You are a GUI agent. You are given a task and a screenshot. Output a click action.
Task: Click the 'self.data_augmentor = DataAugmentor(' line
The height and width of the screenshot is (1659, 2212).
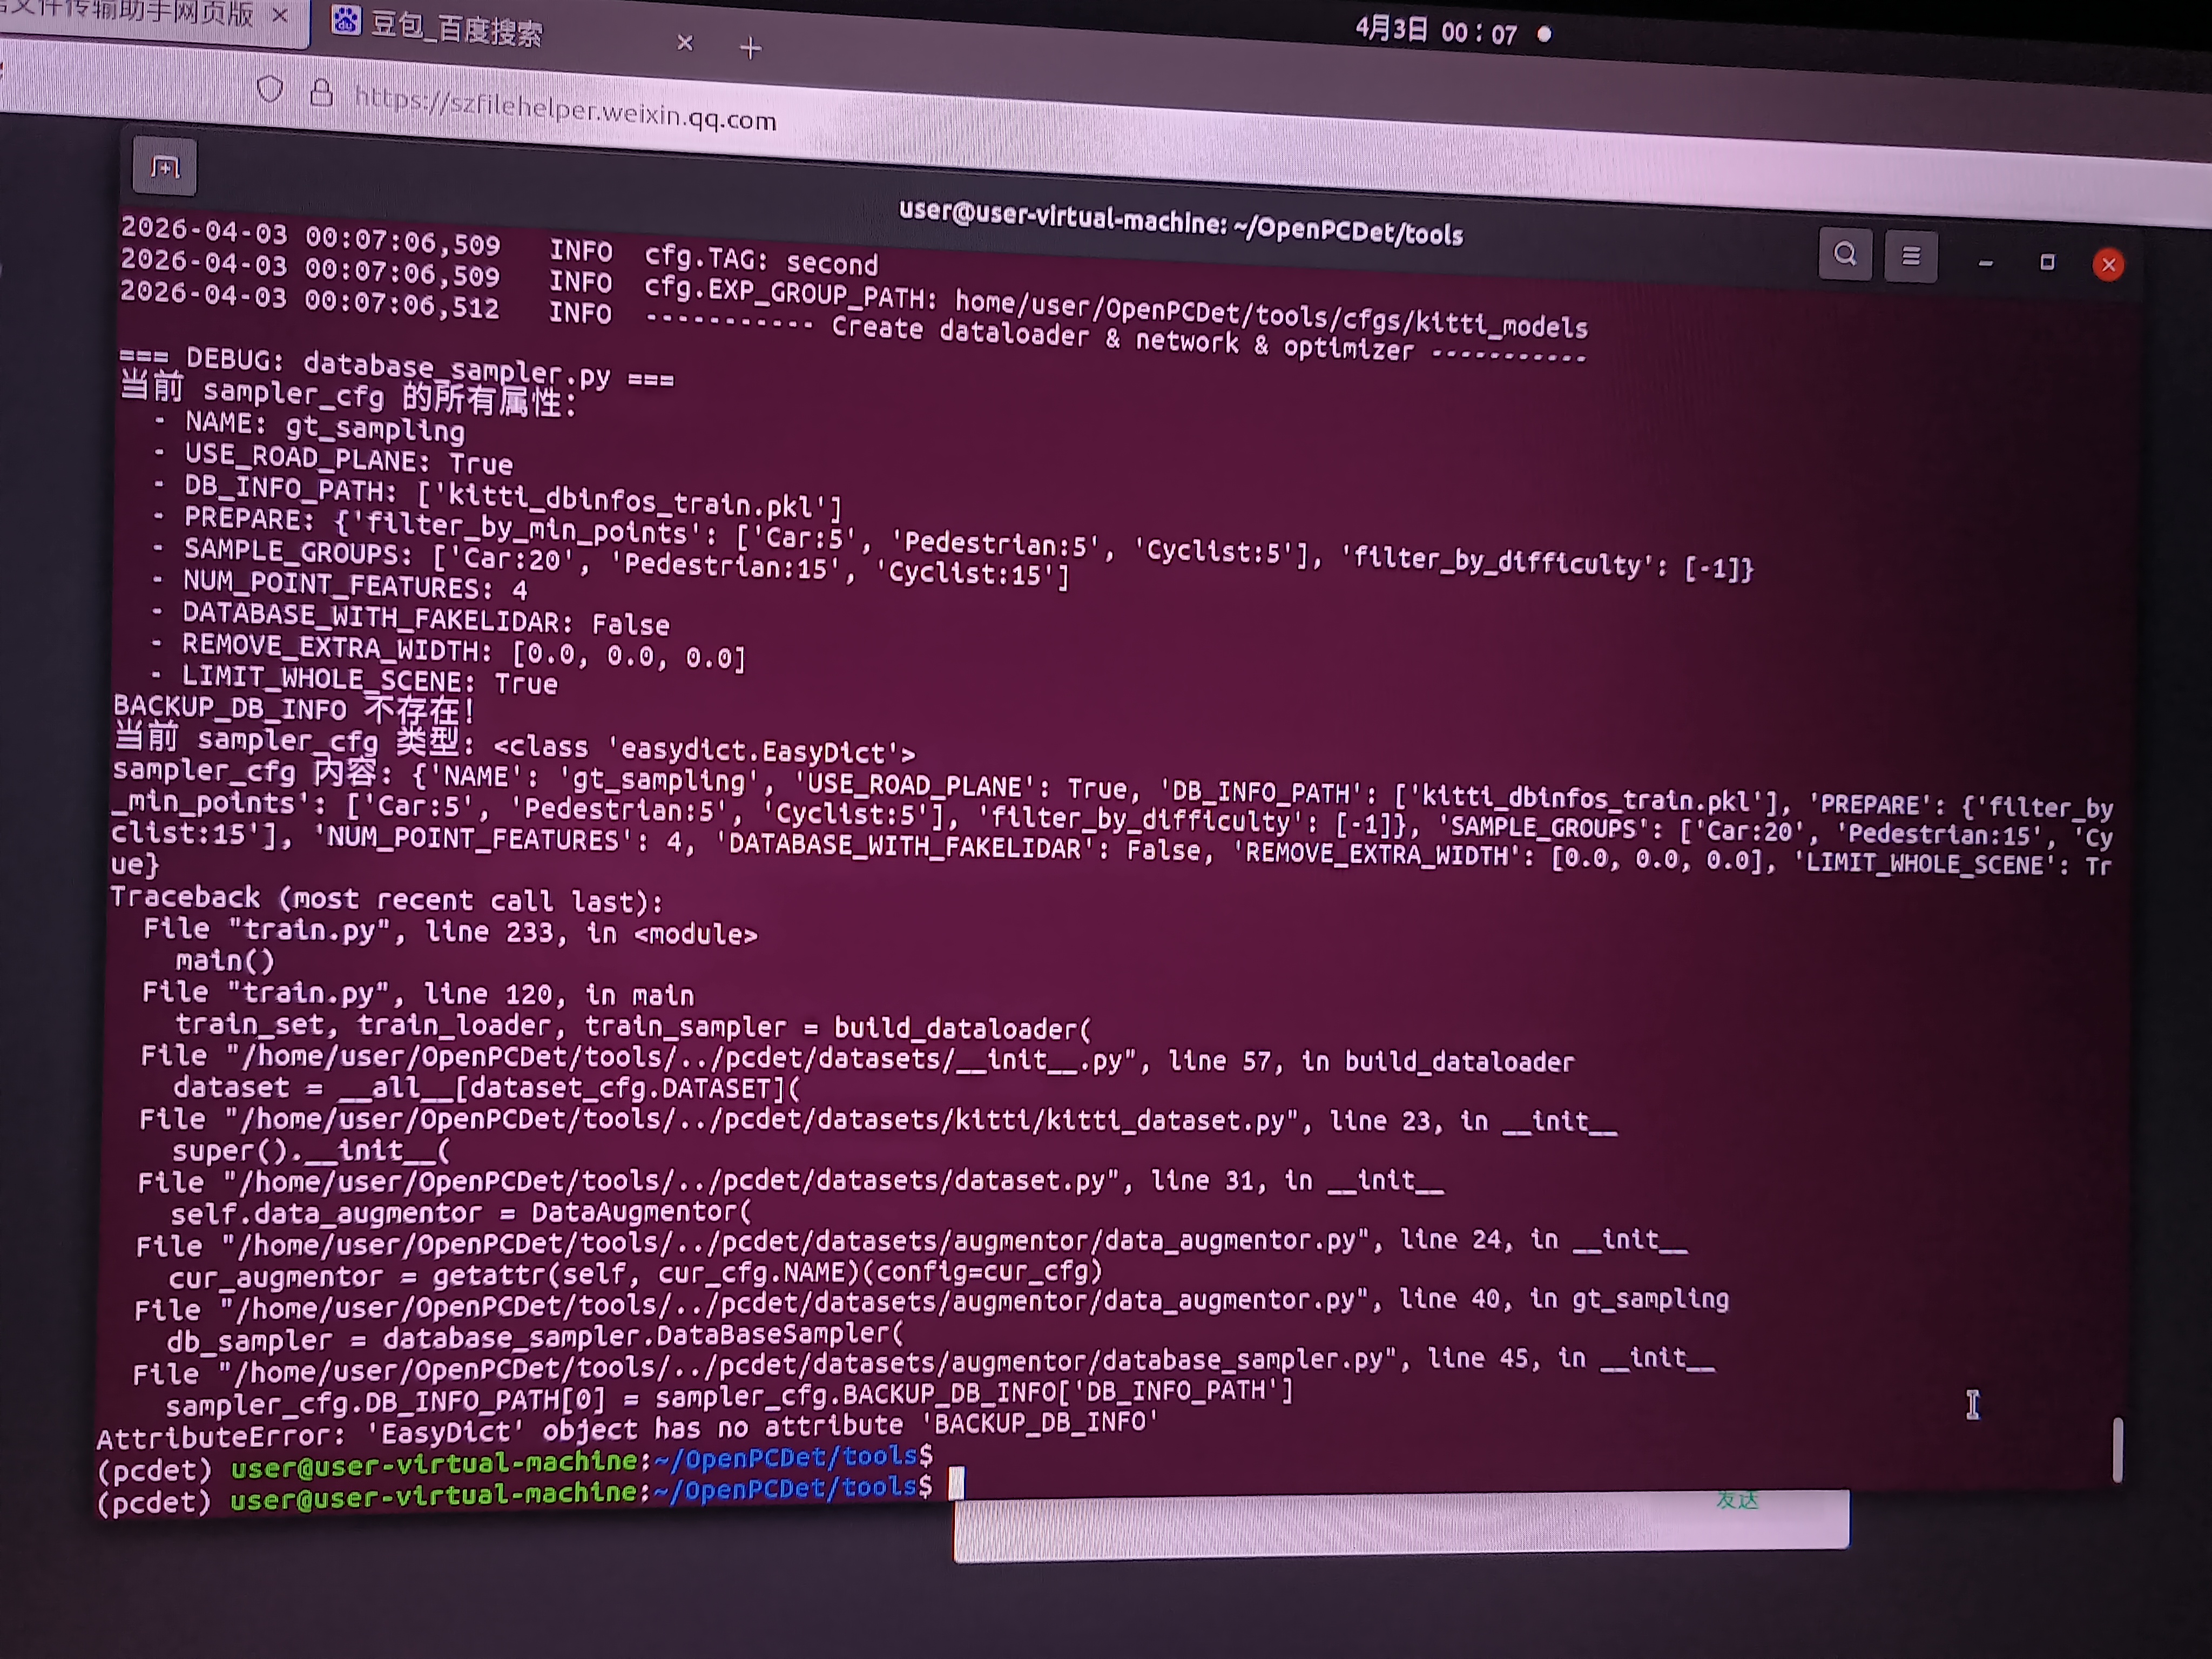pyautogui.click(x=460, y=1213)
